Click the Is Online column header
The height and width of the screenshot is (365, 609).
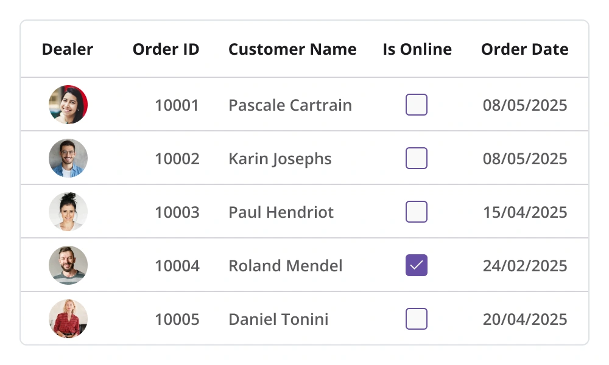(417, 49)
